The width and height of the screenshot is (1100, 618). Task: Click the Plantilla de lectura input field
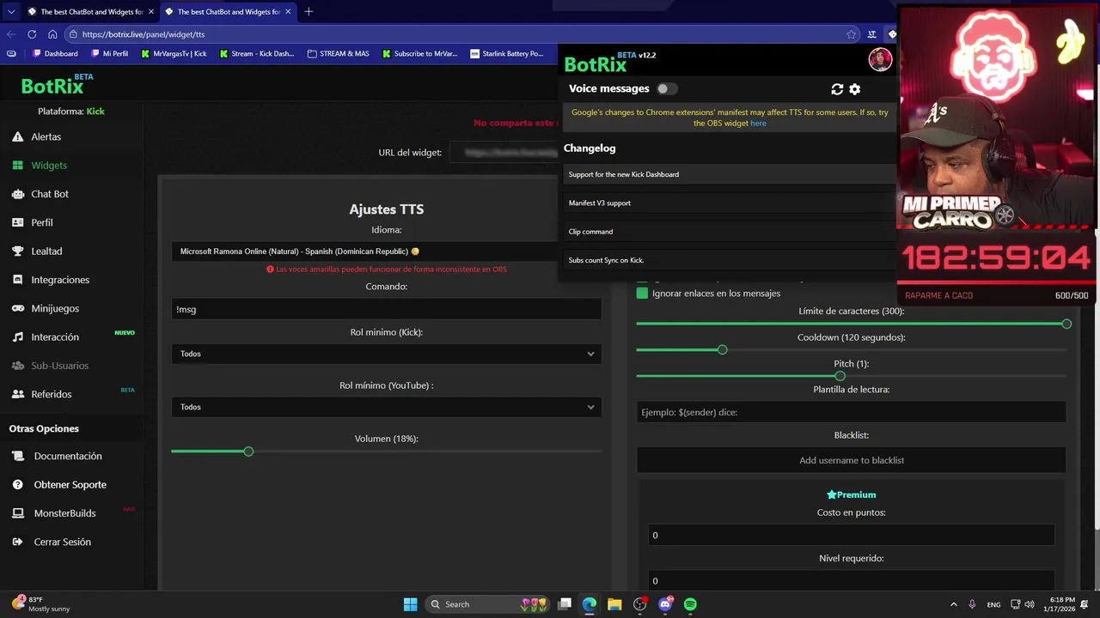point(851,412)
